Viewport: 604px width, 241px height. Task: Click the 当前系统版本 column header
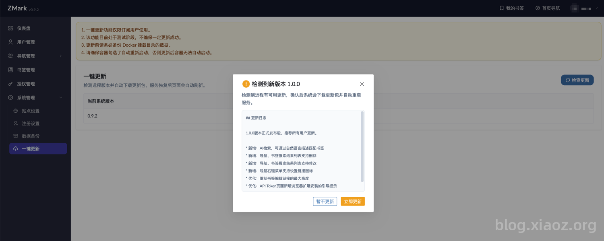pyautogui.click(x=101, y=101)
